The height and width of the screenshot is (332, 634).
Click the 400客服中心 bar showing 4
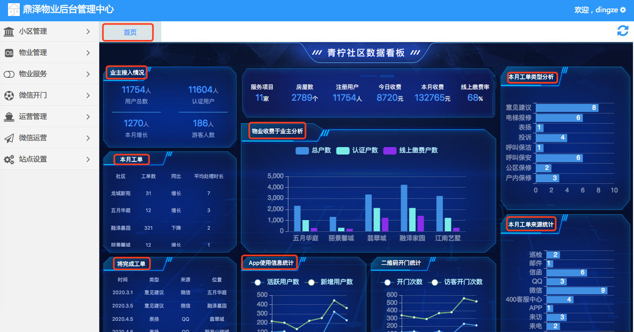point(560,299)
